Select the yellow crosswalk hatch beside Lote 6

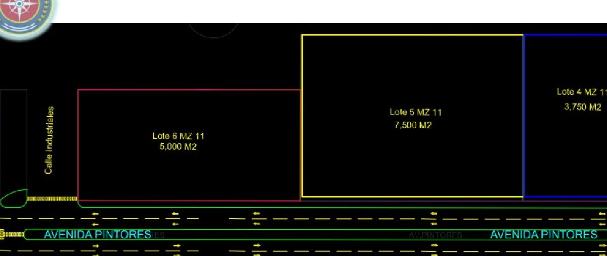tap(52, 199)
